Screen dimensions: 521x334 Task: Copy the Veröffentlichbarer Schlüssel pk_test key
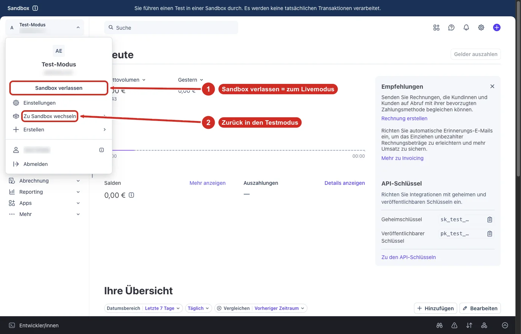pyautogui.click(x=490, y=234)
